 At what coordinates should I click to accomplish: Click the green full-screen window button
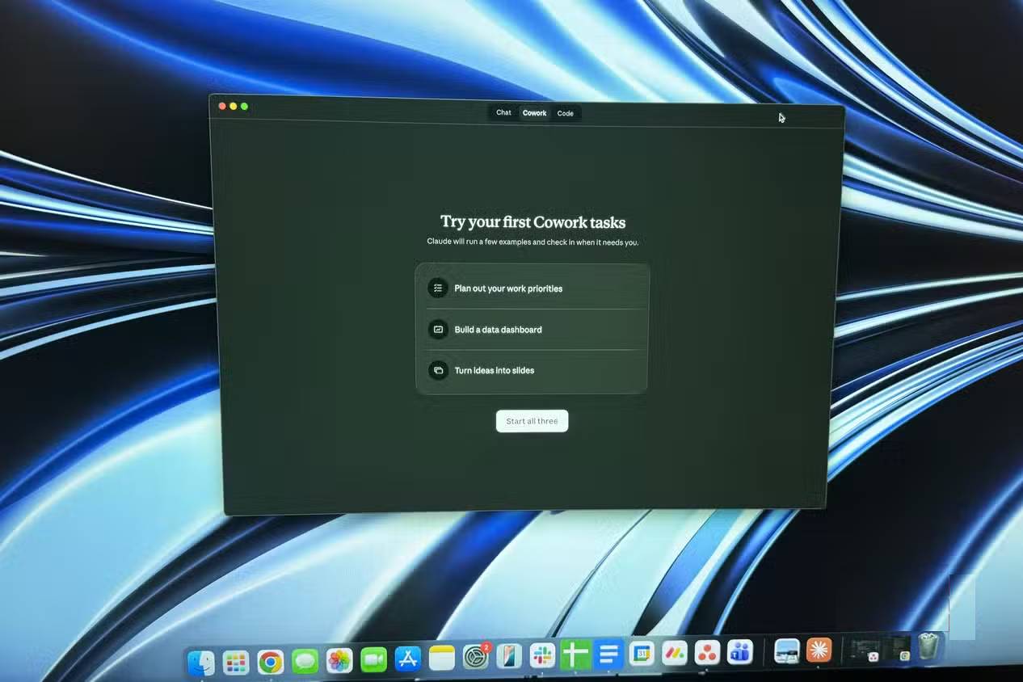pos(244,107)
